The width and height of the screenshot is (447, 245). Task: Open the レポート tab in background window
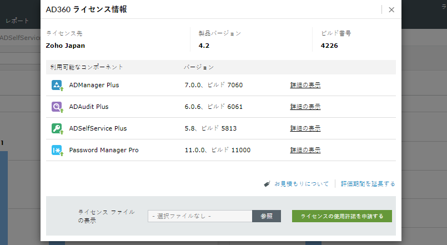(17, 21)
